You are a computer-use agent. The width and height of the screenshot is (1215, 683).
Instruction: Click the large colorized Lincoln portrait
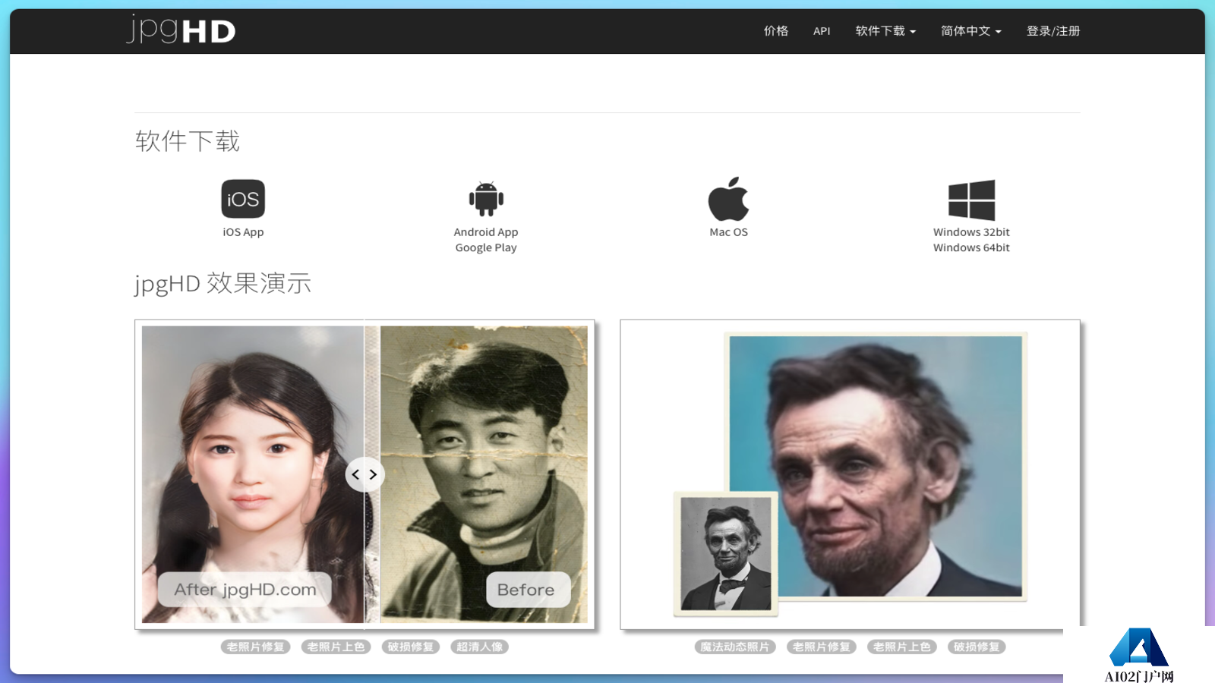pos(876,466)
